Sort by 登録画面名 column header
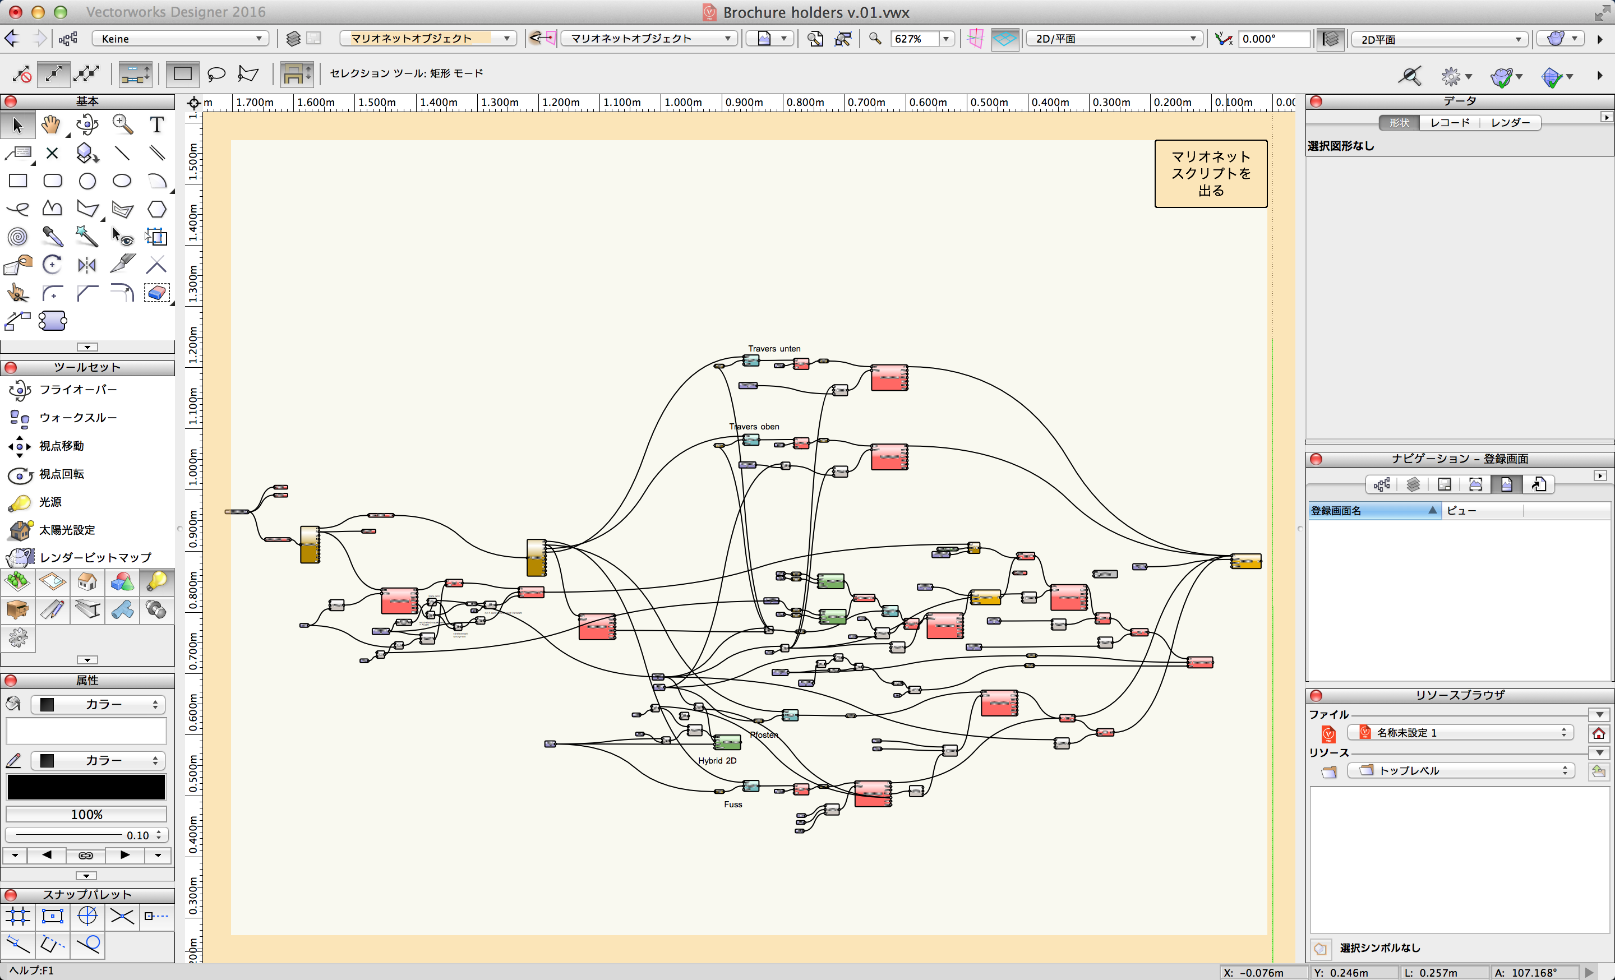Image resolution: width=1615 pixels, height=980 pixels. (1374, 510)
